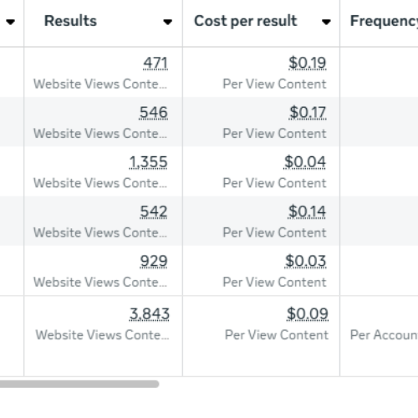Click the 471 results value
Viewport: 418px width, 418px height.
pos(155,63)
